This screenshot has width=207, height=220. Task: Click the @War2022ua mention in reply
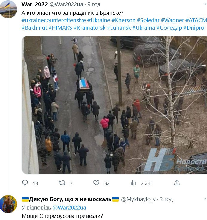(69, 208)
